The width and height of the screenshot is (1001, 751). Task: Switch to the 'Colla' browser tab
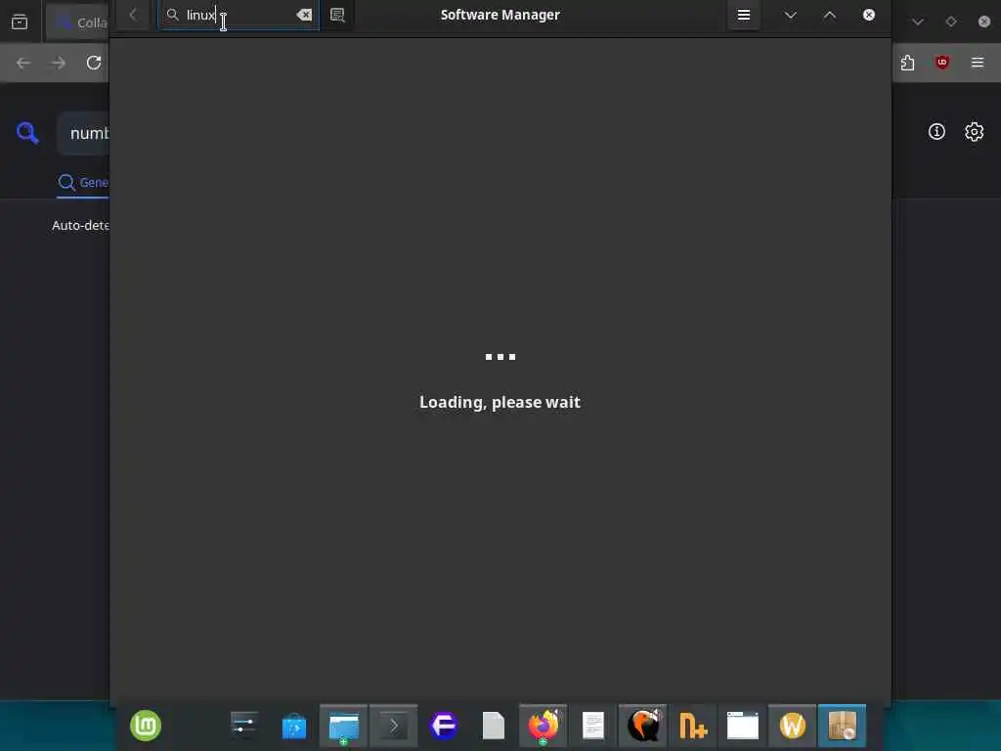tap(78, 22)
